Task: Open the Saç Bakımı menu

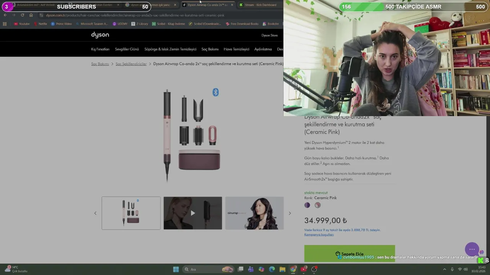Action: (210, 49)
